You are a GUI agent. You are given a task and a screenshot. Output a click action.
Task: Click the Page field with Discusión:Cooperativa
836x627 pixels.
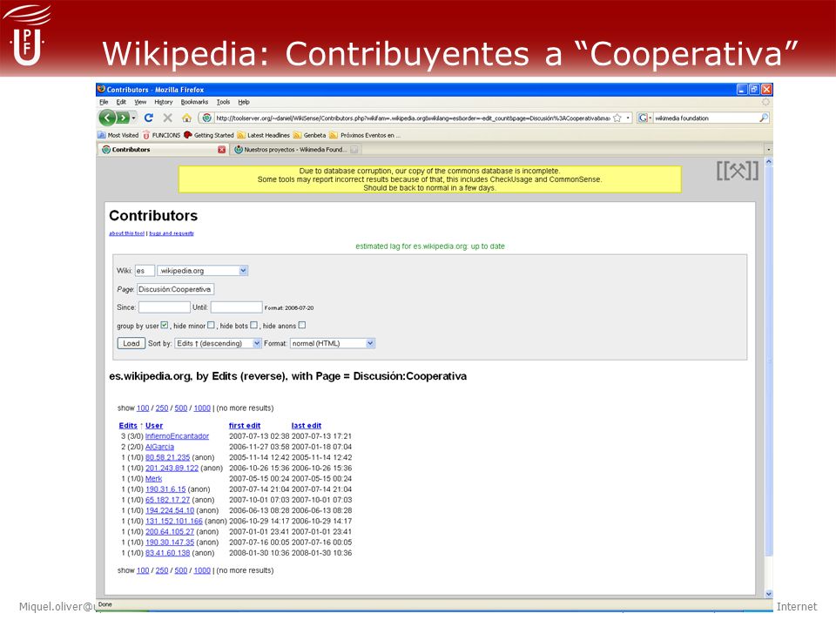(x=175, y=289)
